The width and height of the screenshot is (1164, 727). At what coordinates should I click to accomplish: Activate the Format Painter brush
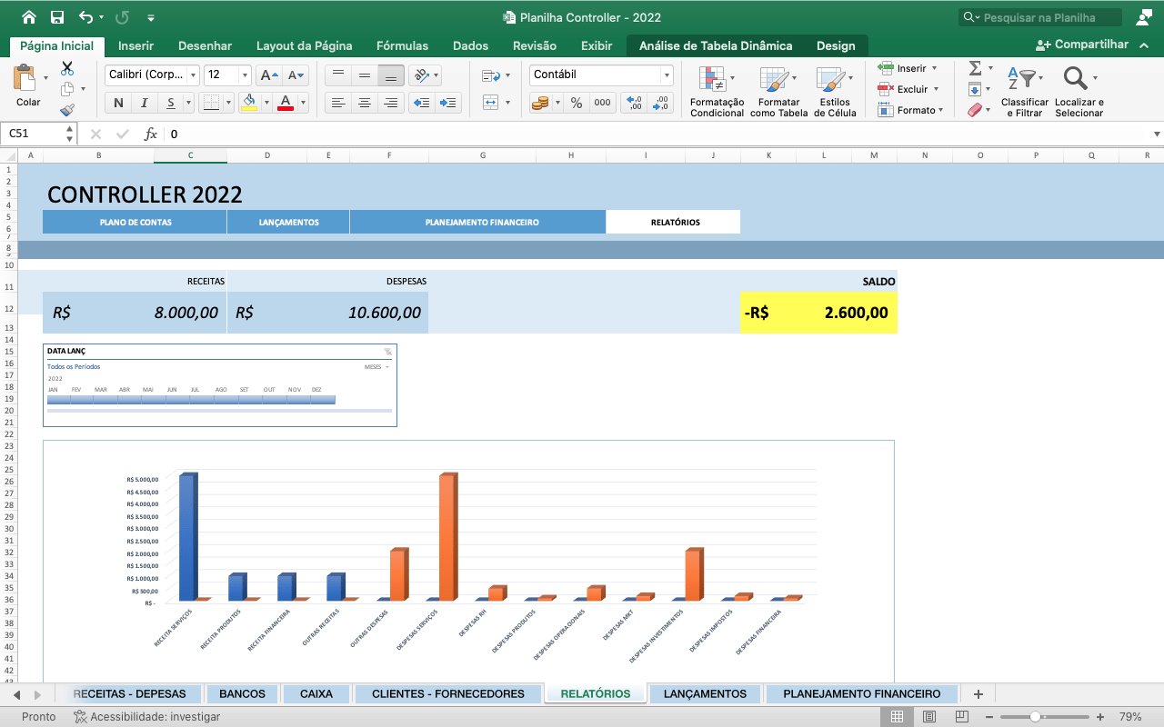[x=67, y=110]
